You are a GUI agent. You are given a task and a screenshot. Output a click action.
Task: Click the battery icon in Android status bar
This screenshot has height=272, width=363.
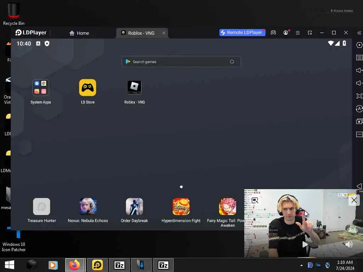pos(344,43)
